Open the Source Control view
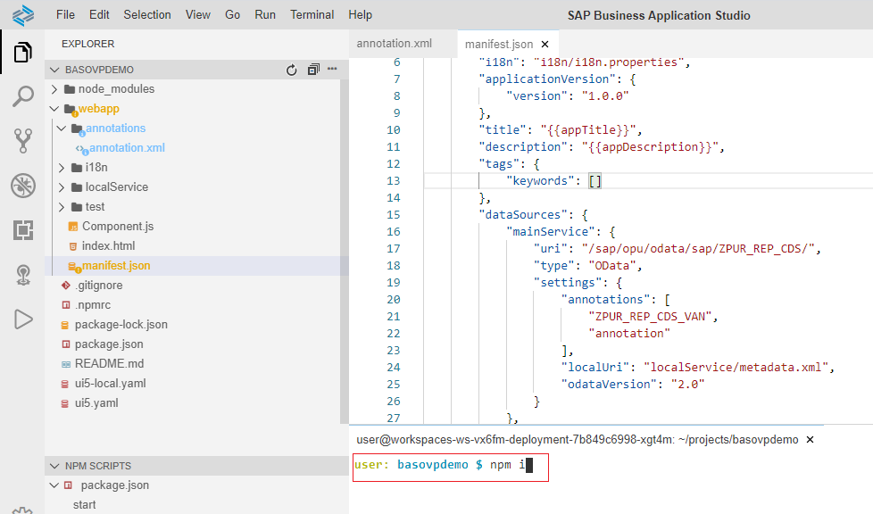873x514 pixels. [23, 141]
